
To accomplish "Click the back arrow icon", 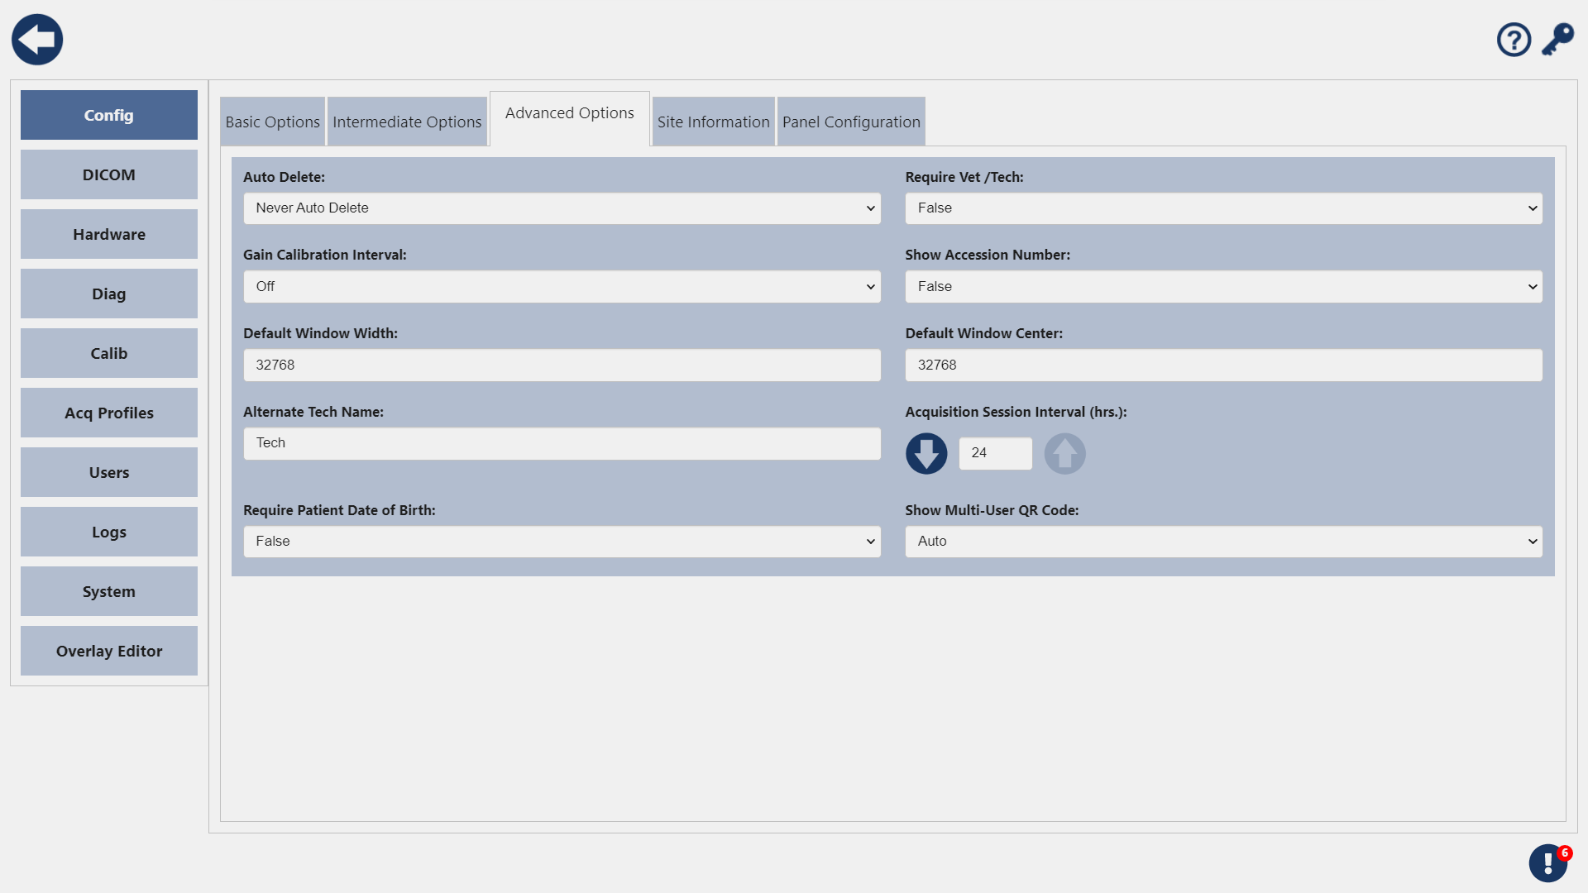I will point(37,40).
